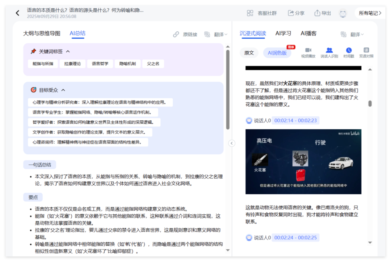Toggle 时间戳 timestamp display
Image resolution: width=391 pixels, height=262 pixels.
click(x=349, y=50)
